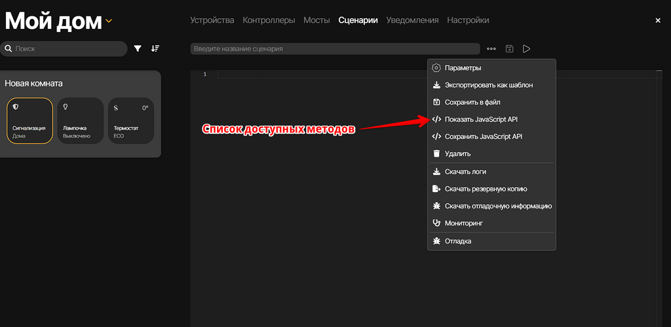Click the filter icon beside search
This screenshot has width=671, height=327.
138,48
